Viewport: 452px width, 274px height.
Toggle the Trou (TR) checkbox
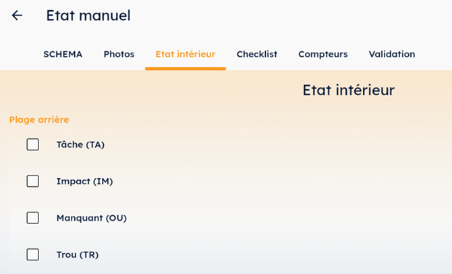[x=32, y=254]
